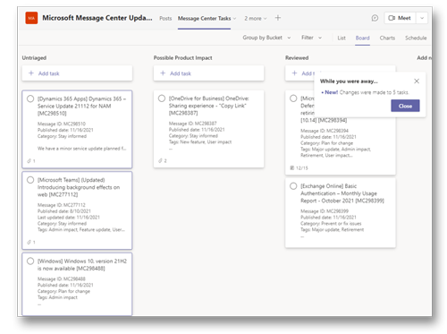Screen dimensions: 447x334
Task: Open the Filter dropdown
Action: [x=311, y=38]
